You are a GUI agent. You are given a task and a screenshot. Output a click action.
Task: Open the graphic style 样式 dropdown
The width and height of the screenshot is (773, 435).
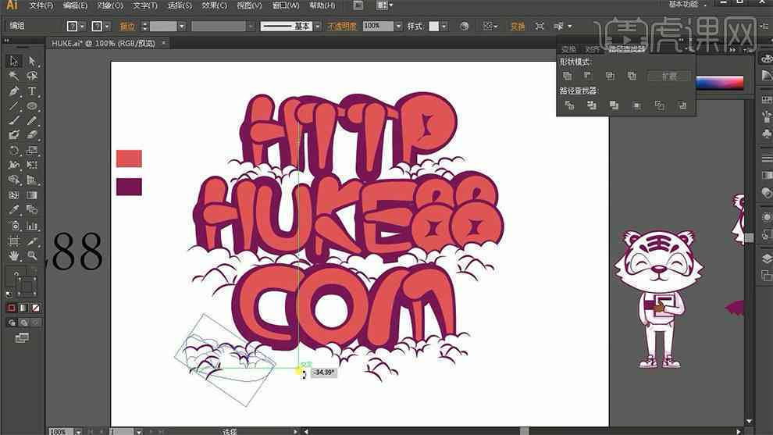(x=444, y=26)
